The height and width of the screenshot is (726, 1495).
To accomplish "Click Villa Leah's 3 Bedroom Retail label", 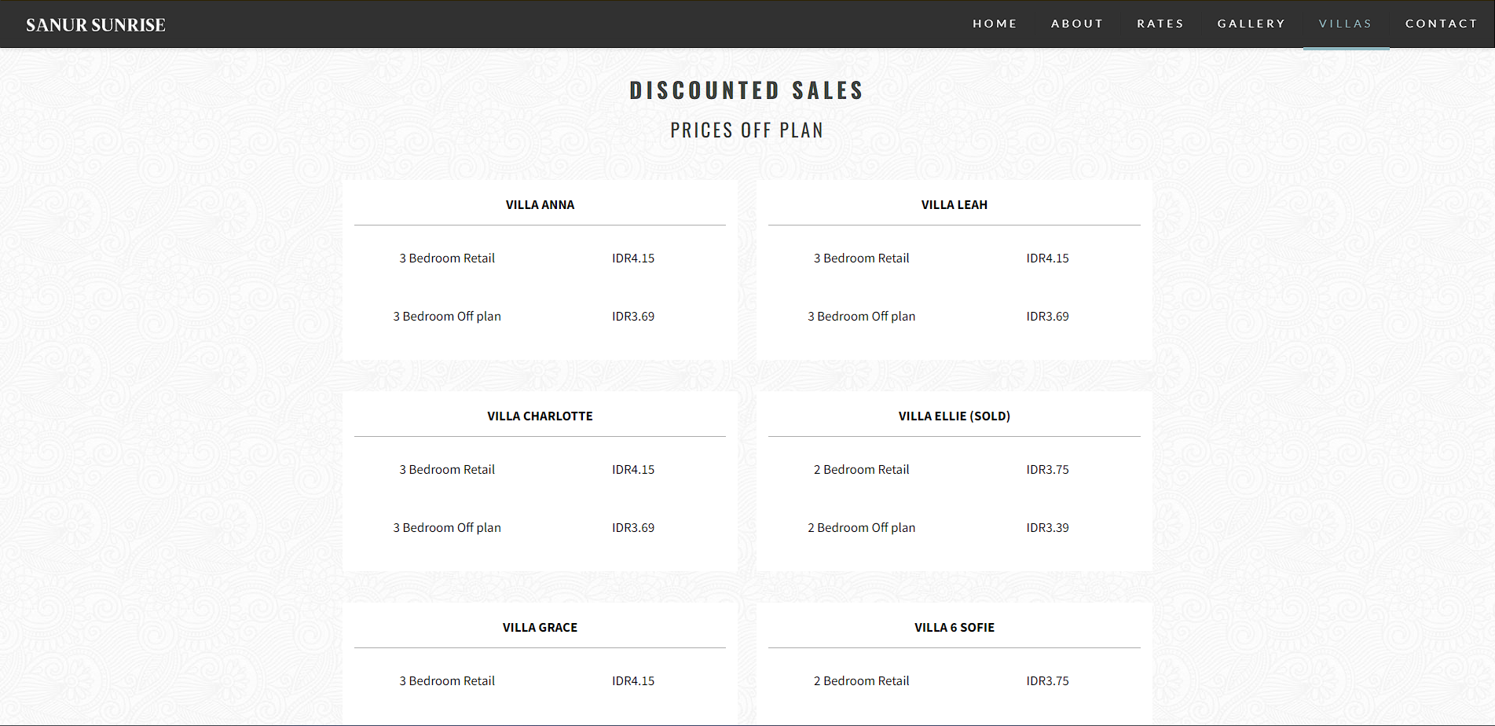I will pos(861,258).
